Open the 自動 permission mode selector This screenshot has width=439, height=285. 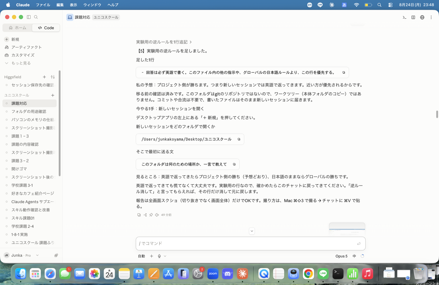(141, 256)
